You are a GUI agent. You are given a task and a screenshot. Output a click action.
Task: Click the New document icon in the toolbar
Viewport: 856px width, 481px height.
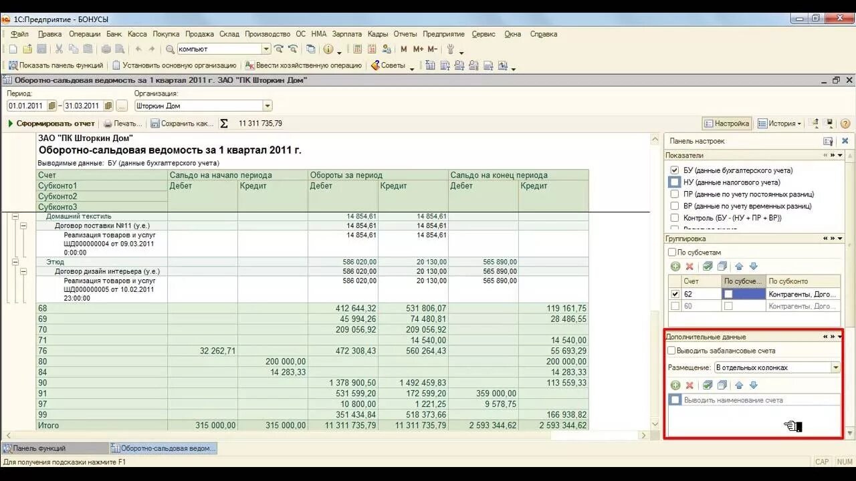[13, 49]
